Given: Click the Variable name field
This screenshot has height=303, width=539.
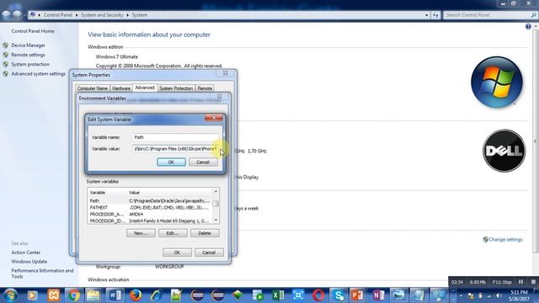Looking at the screenshot, I should coord(175,137).
